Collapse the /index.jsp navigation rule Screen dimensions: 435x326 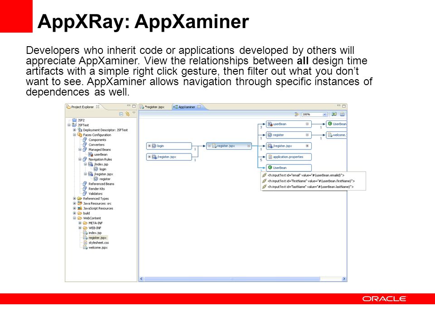86,164
